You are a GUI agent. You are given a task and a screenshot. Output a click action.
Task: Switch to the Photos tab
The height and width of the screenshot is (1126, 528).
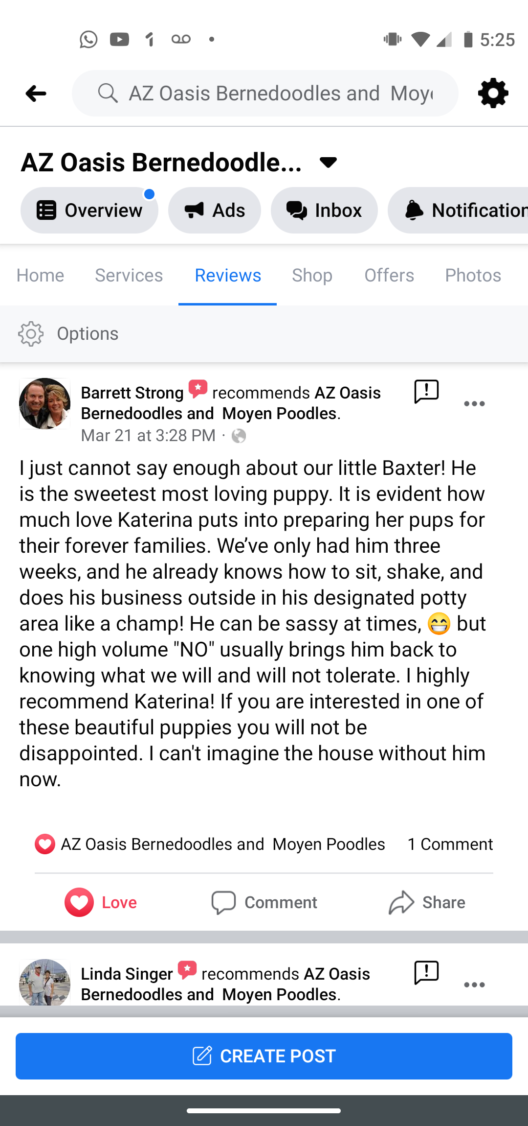tap(473, 276)
